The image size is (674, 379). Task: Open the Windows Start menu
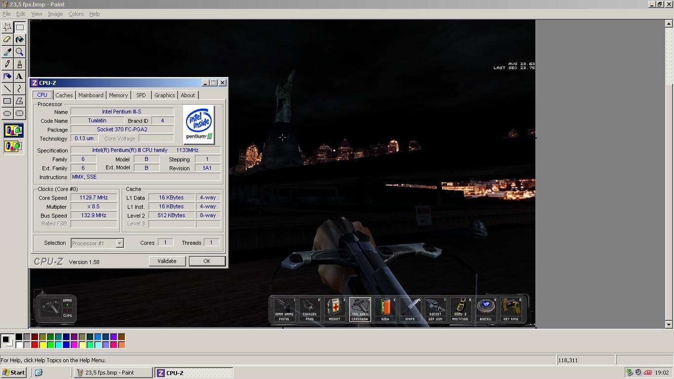(x=14, y=373)
